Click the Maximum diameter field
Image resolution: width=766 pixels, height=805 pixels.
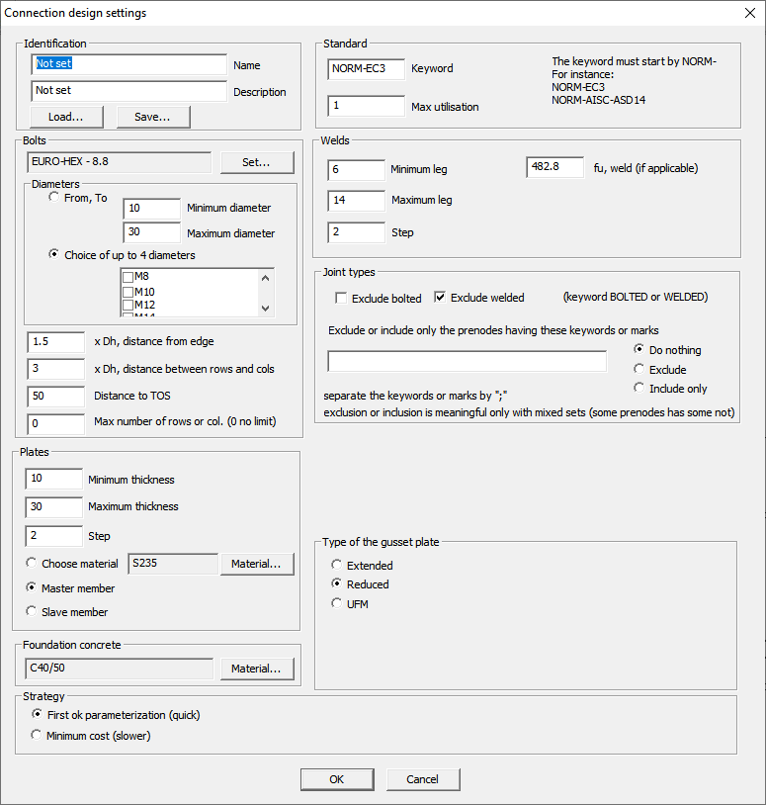152,232
